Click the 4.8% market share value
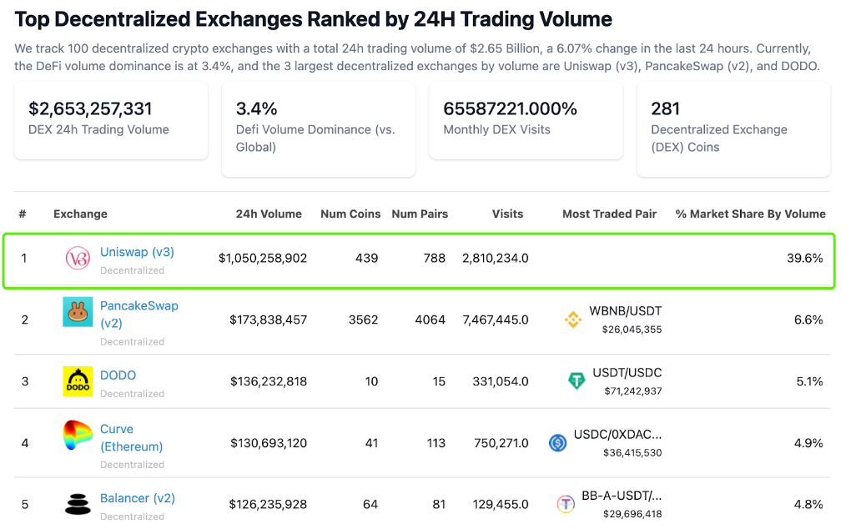This screenshot has width=851, height=529. [808, 505]
